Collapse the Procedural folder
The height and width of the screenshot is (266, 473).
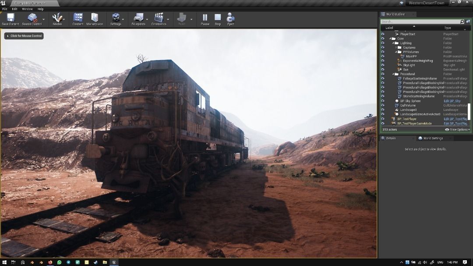click(393, 74)
